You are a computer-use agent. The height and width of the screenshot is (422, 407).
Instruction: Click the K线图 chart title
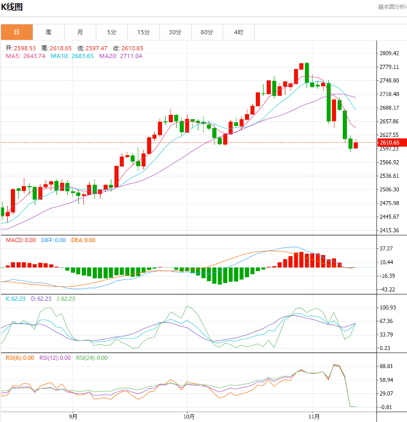(12, 7)
